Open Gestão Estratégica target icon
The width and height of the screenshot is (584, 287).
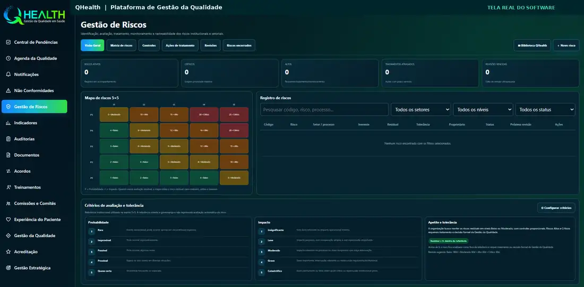(8, 268)
